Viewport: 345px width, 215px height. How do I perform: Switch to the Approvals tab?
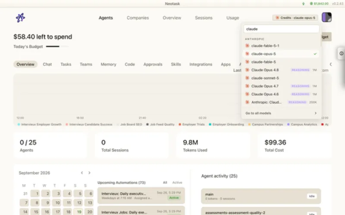pyautogui.click(x=153, y=64)
